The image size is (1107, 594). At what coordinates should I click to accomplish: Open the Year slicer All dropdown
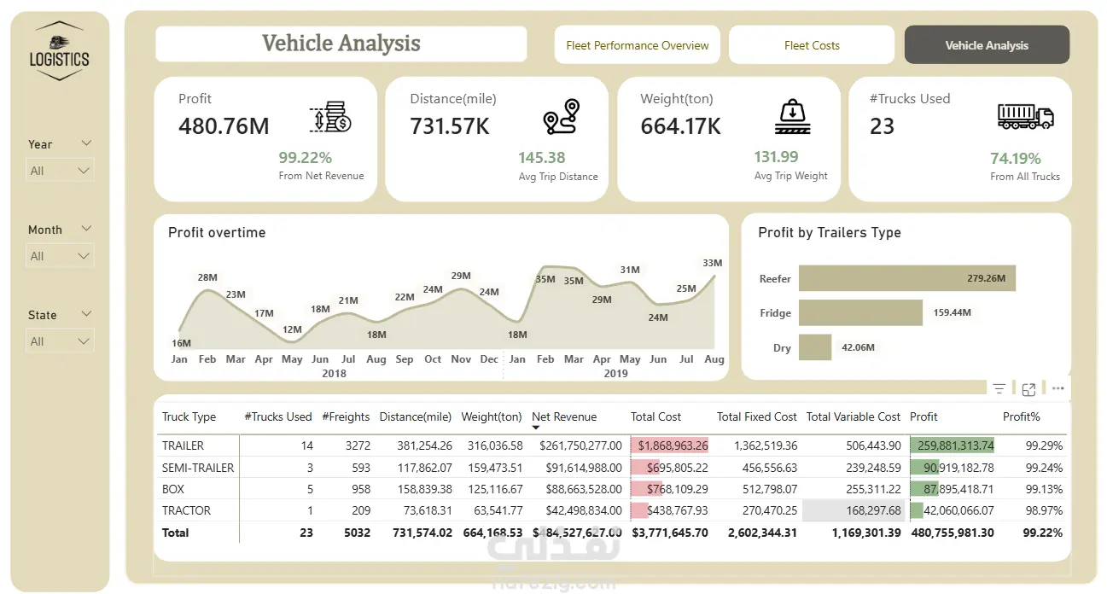pos(60,171)
